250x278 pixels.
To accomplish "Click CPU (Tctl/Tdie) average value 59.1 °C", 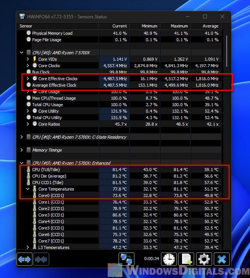I will point(211,170).
